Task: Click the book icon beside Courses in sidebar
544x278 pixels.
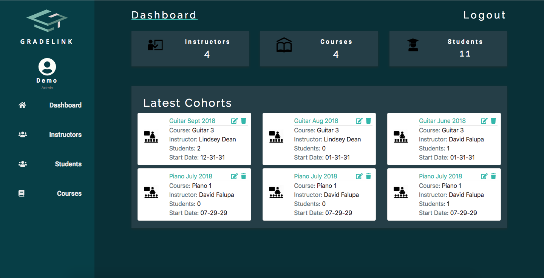Action: click(x=22, y=194)
